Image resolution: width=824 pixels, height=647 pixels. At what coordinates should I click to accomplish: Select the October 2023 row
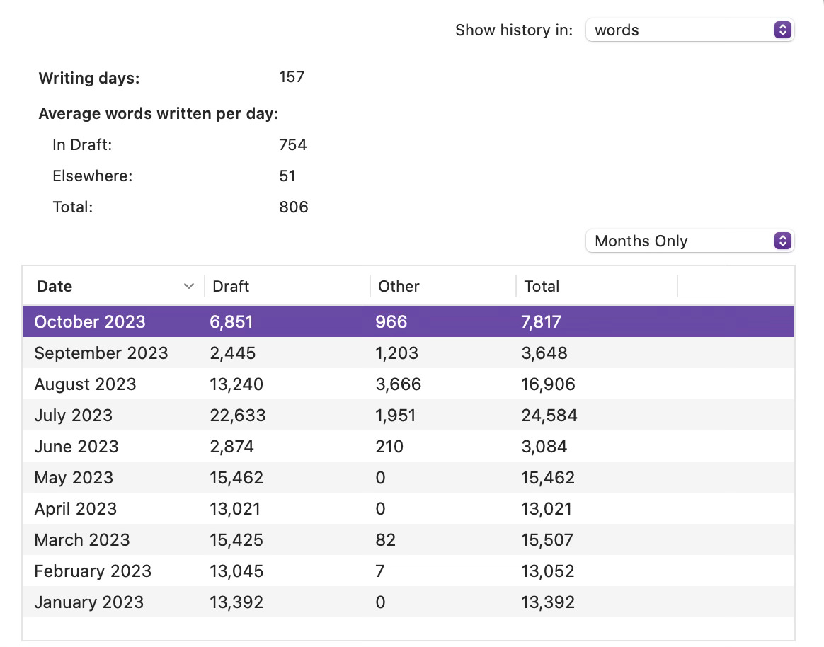tap(408, 321)
